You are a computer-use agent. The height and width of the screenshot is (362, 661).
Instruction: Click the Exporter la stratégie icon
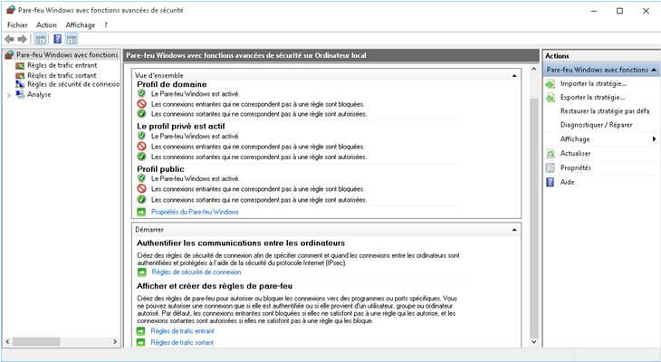pos(551,98)
